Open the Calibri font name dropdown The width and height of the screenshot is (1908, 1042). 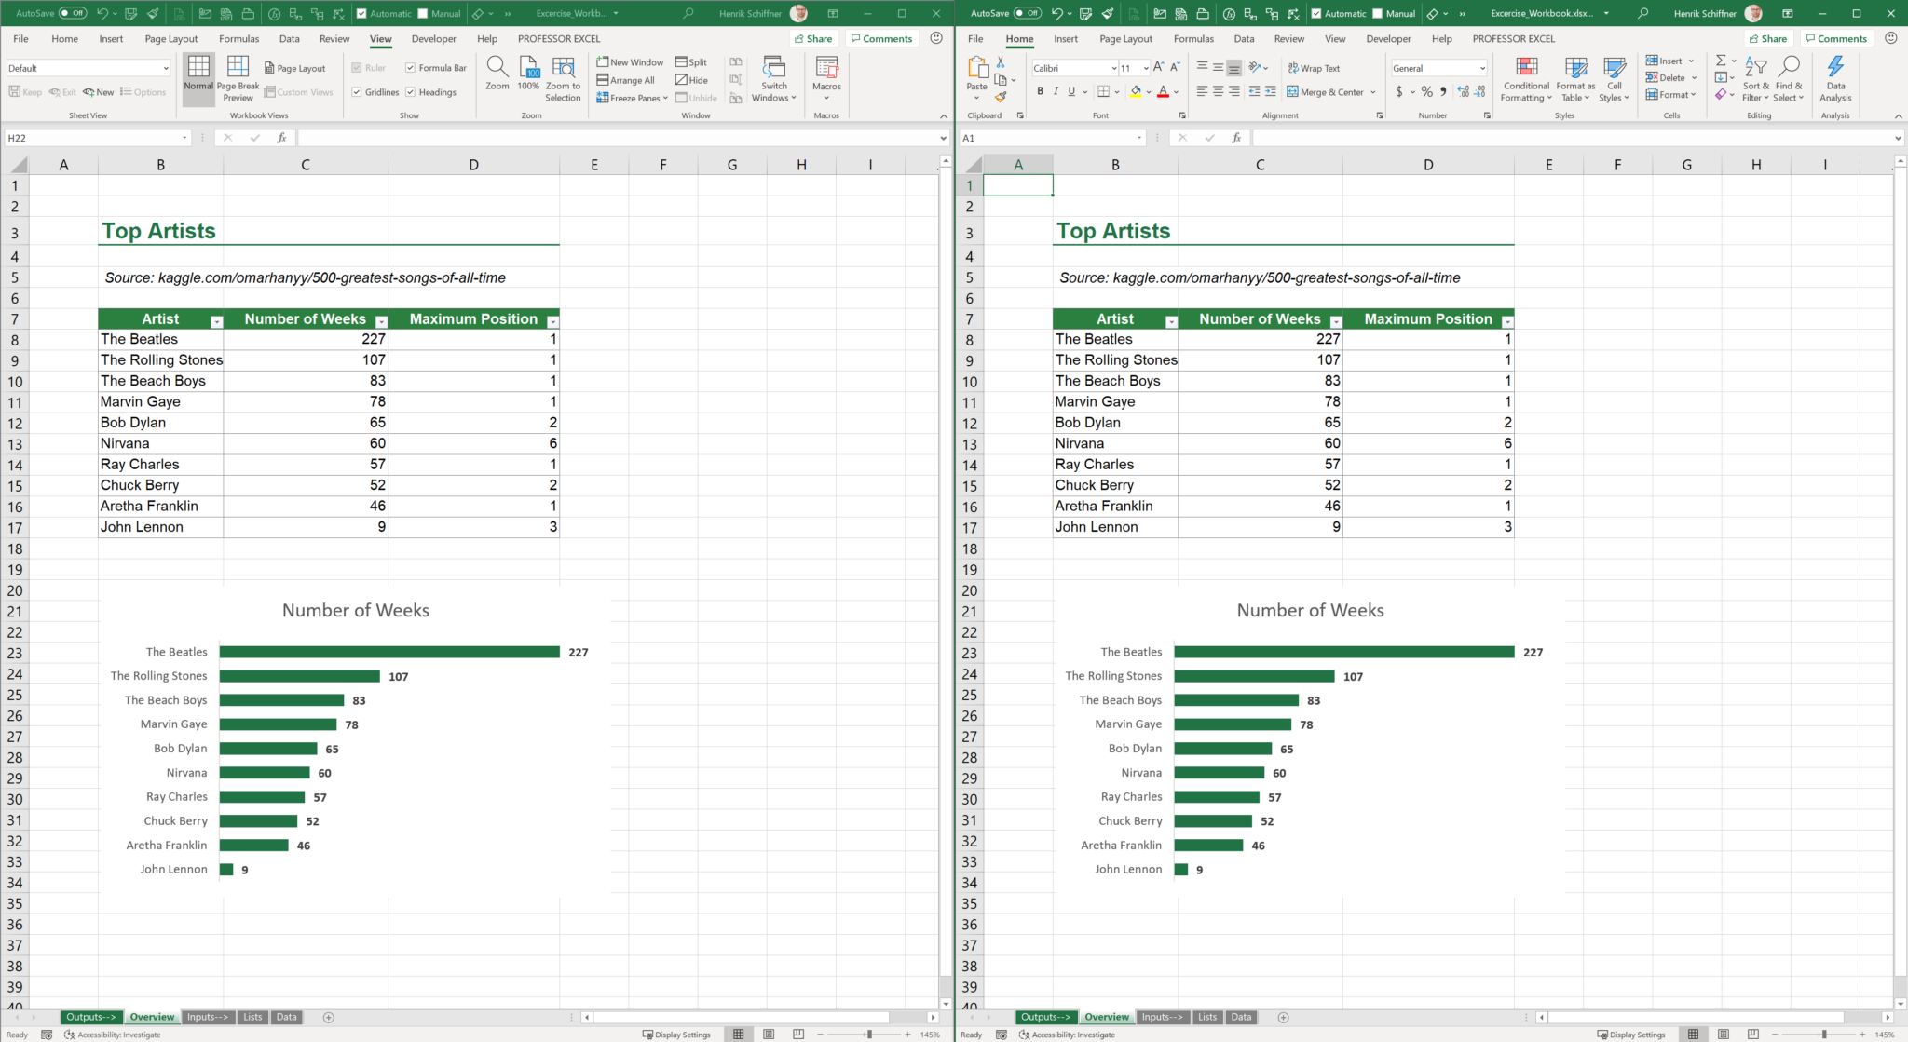pyautogui.click(x=1114, y=67)
